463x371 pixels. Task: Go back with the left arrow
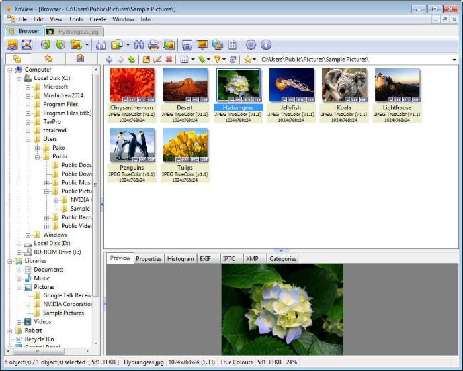pyautogui.click(x=109, y=60)
